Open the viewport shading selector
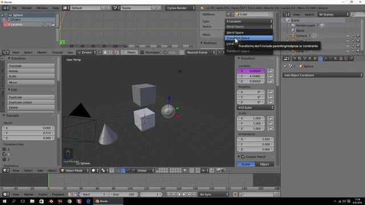The height and width of the screenshot is (205, 365). tap(95, 170)
